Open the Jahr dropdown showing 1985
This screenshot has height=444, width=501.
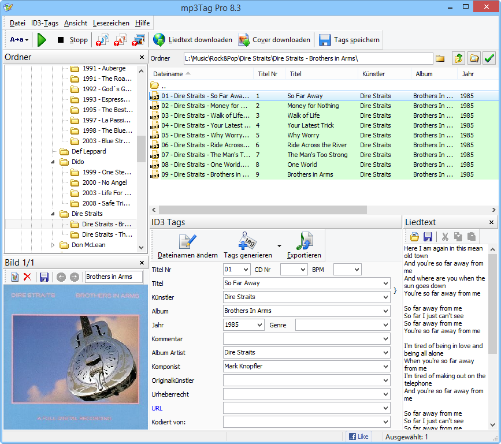click(260, 325)
